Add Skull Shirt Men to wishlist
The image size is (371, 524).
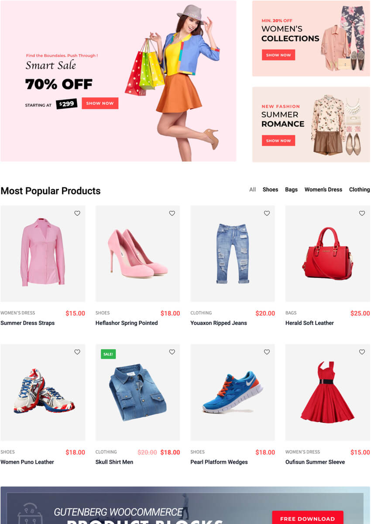(172, 352)
